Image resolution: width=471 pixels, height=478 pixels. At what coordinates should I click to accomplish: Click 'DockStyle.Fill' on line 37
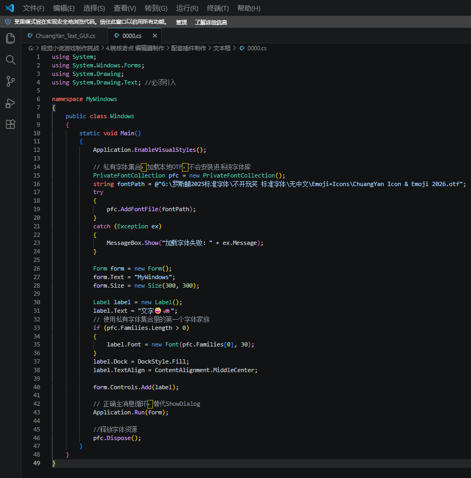pos(162,361)
